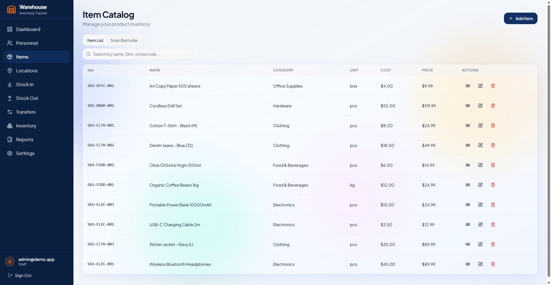Click the Add Item button

pos(521,18)
